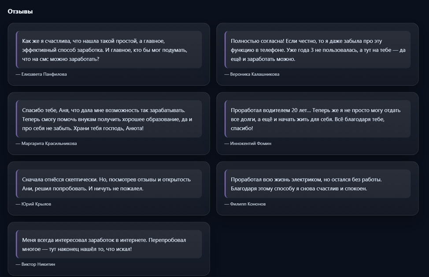This screenshot has width=429, height=277.
Task: Click the purple accent bar of Фомин's quote
Action: [225, 119]
